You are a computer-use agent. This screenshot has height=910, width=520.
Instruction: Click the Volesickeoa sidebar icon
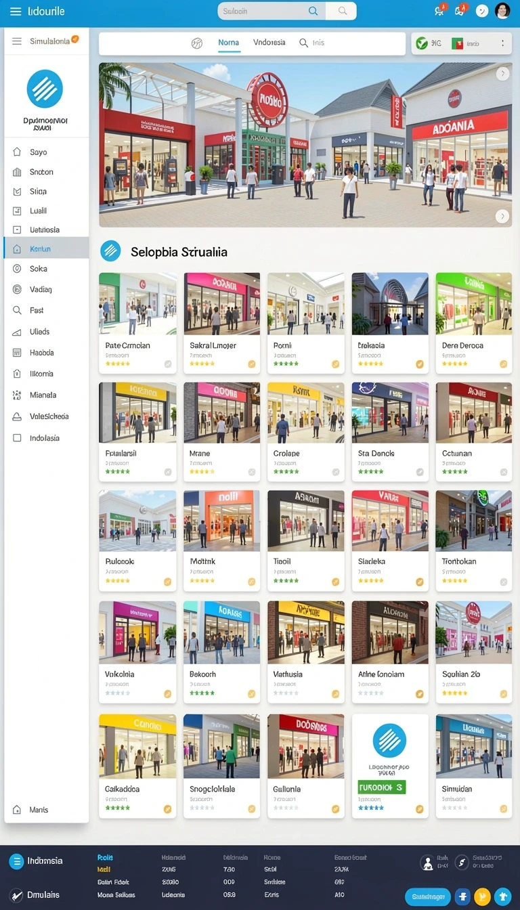tap(17, 416)
